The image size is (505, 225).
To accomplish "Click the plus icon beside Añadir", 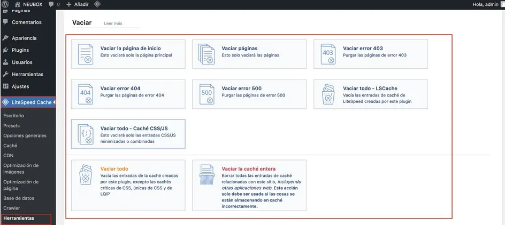I will click(68, 4).
